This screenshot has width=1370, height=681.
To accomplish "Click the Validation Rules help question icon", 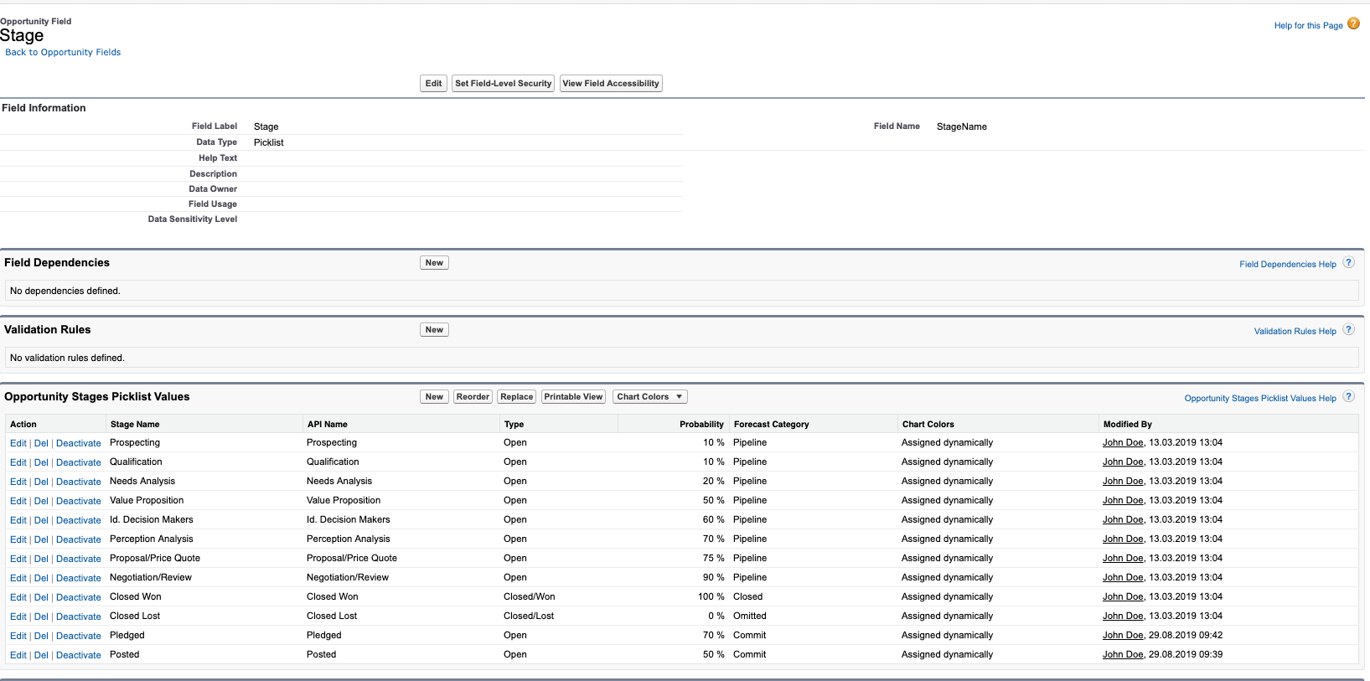I will 1348,329.
